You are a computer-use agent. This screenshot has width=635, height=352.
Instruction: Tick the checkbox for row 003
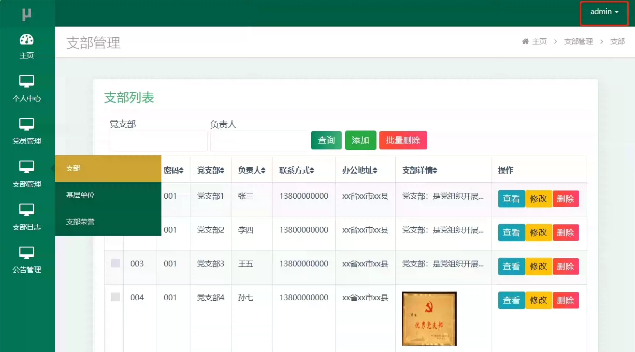115,263
